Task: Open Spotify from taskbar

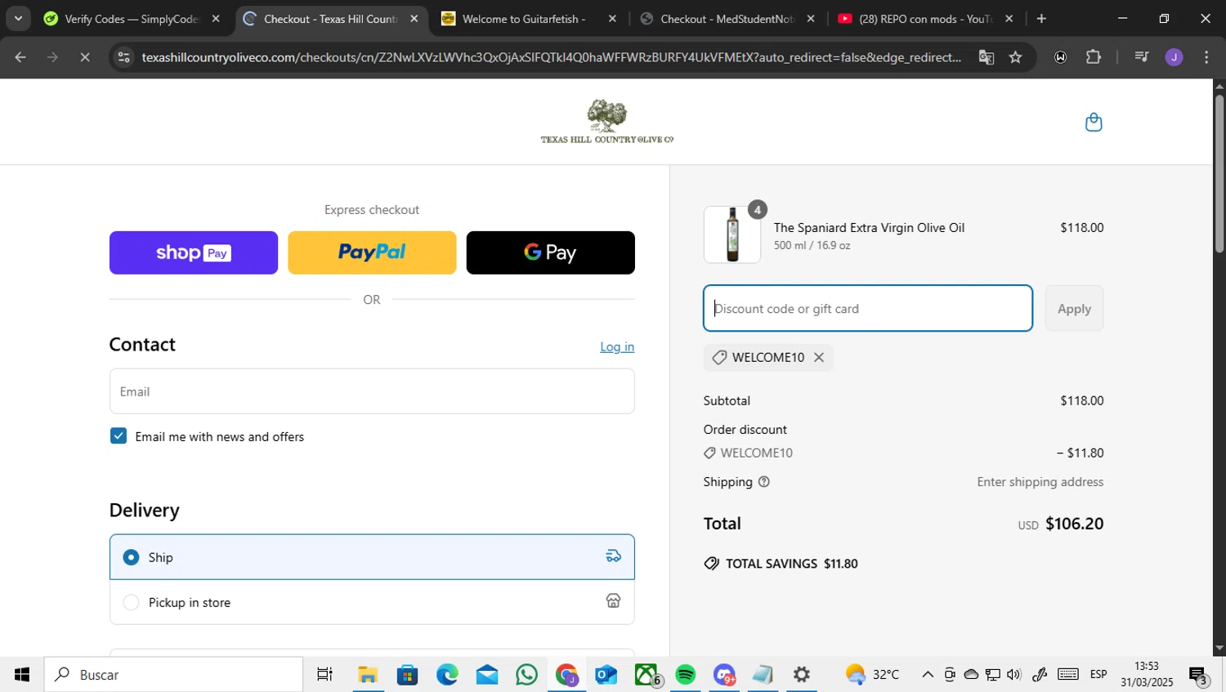Action: [x=686, y=675]
